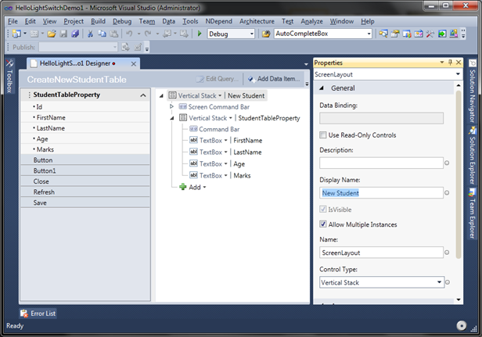Image resolution: width=482 pixels, height=337 pixels.
Task: Toggle Allow Multiple Instances checkbox
Action: click(322, 224)
